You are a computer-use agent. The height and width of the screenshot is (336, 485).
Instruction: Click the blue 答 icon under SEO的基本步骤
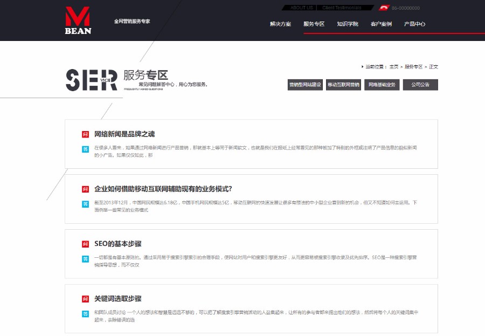pos(85,259)
